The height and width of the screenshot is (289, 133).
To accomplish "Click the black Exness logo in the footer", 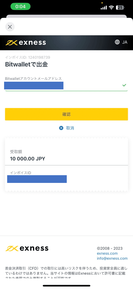I will click(x=27, y=248).
